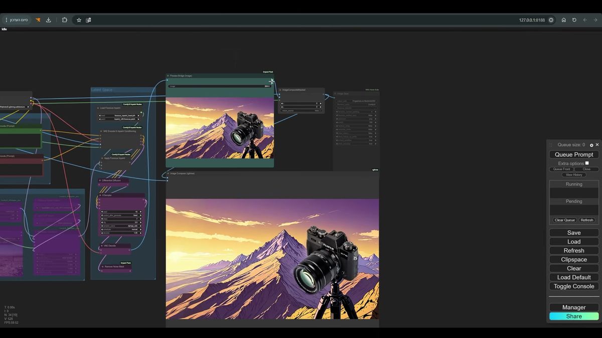Open the browser downloads icon
The width and height of the screenshot is (602, 338).
[49, 20]
